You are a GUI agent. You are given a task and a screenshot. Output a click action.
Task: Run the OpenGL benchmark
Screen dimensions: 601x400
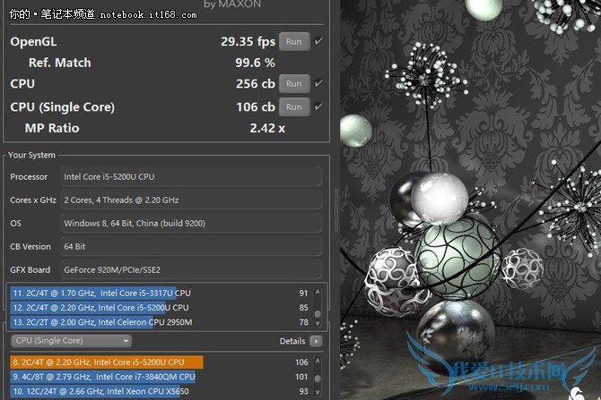tap(294, 42)
